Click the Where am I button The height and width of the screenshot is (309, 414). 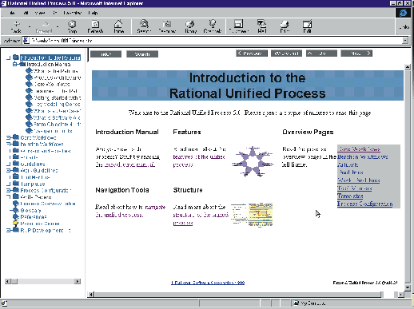(287, 53)
